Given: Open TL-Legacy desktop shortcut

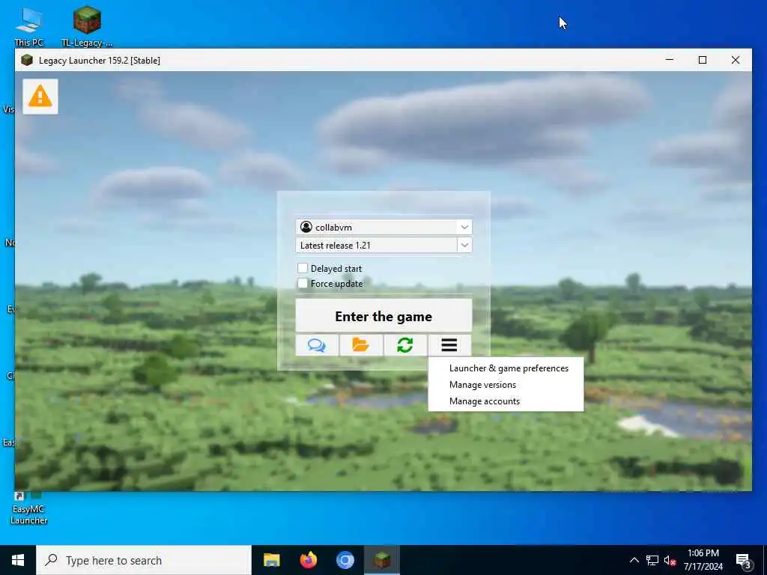Looking at the screenshot, I should point(87,26).
